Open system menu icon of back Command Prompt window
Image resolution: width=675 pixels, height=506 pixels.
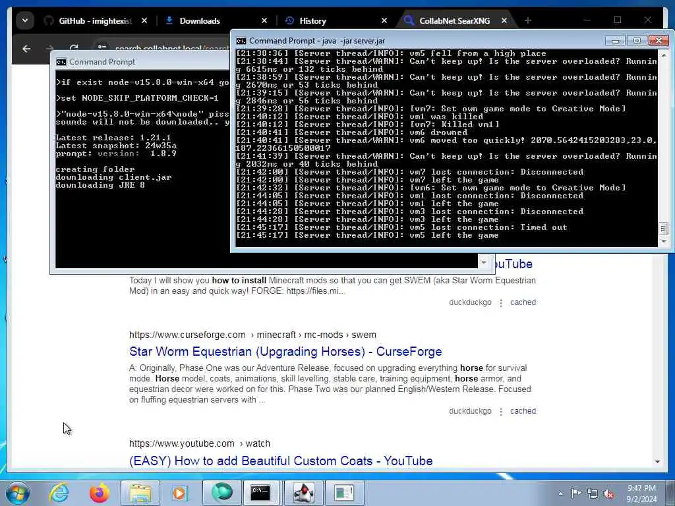61,62
